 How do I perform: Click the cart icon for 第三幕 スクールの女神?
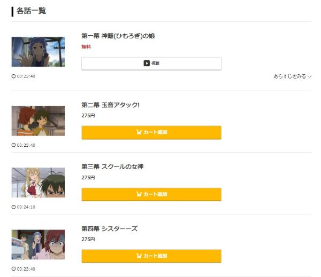pyautogui.click(x=139, y=194)
